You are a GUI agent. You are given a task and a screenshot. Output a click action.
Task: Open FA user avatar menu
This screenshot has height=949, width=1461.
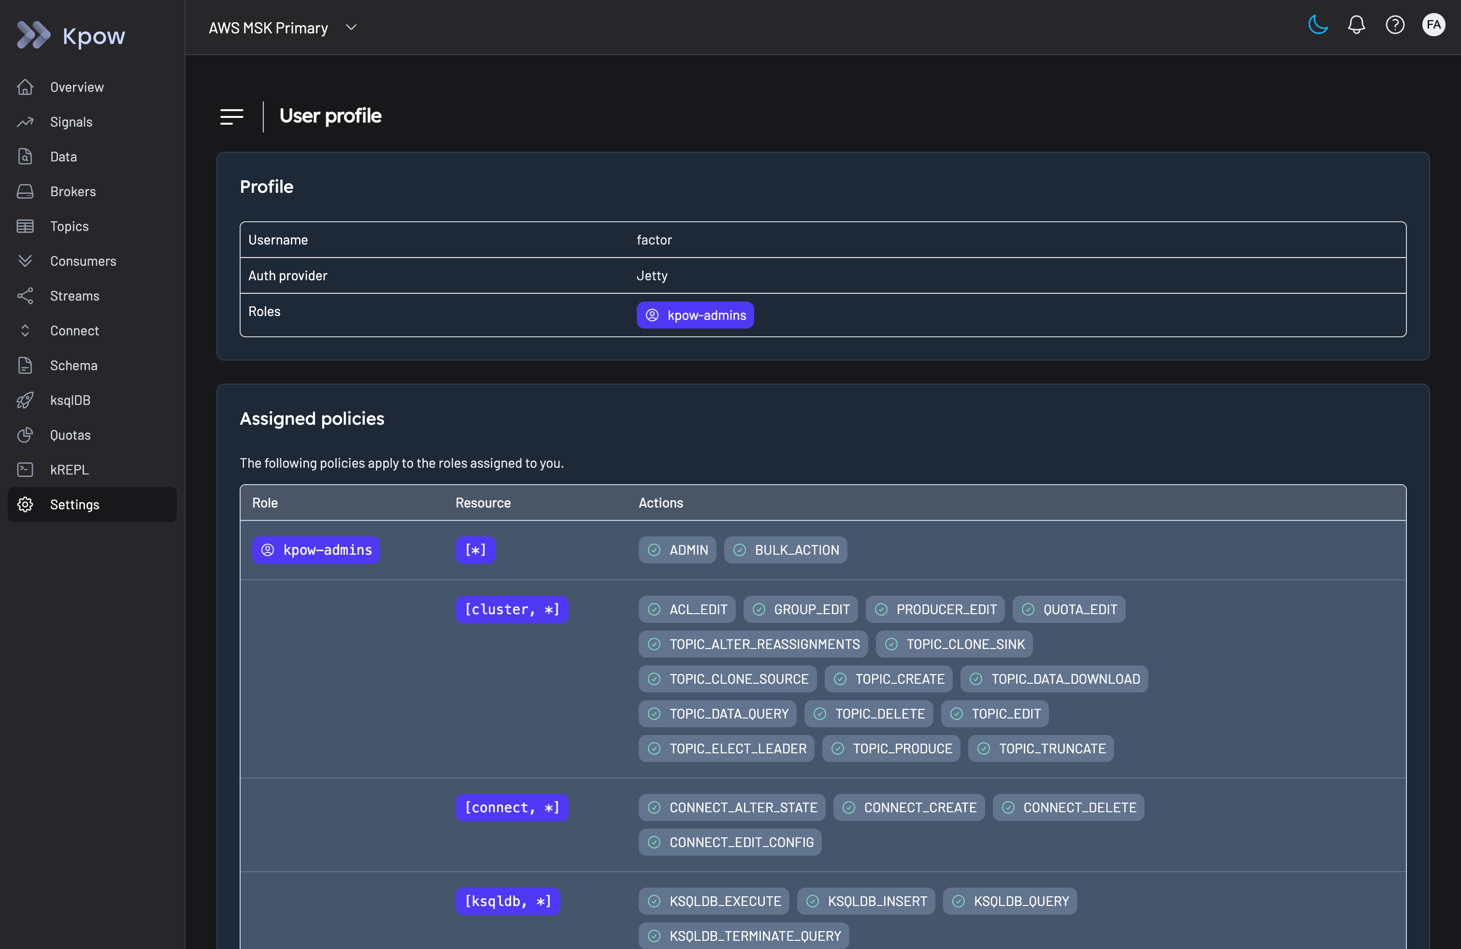tap(1434, 25)
